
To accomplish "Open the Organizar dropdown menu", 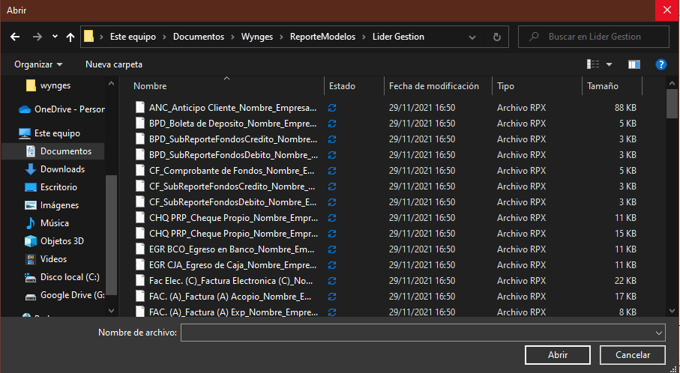I will pos(38,64).
